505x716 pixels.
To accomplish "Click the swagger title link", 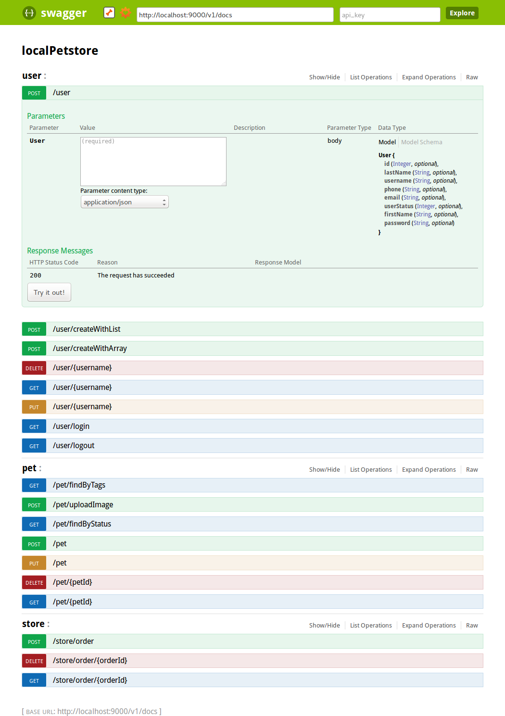I will tap(63, 13).
